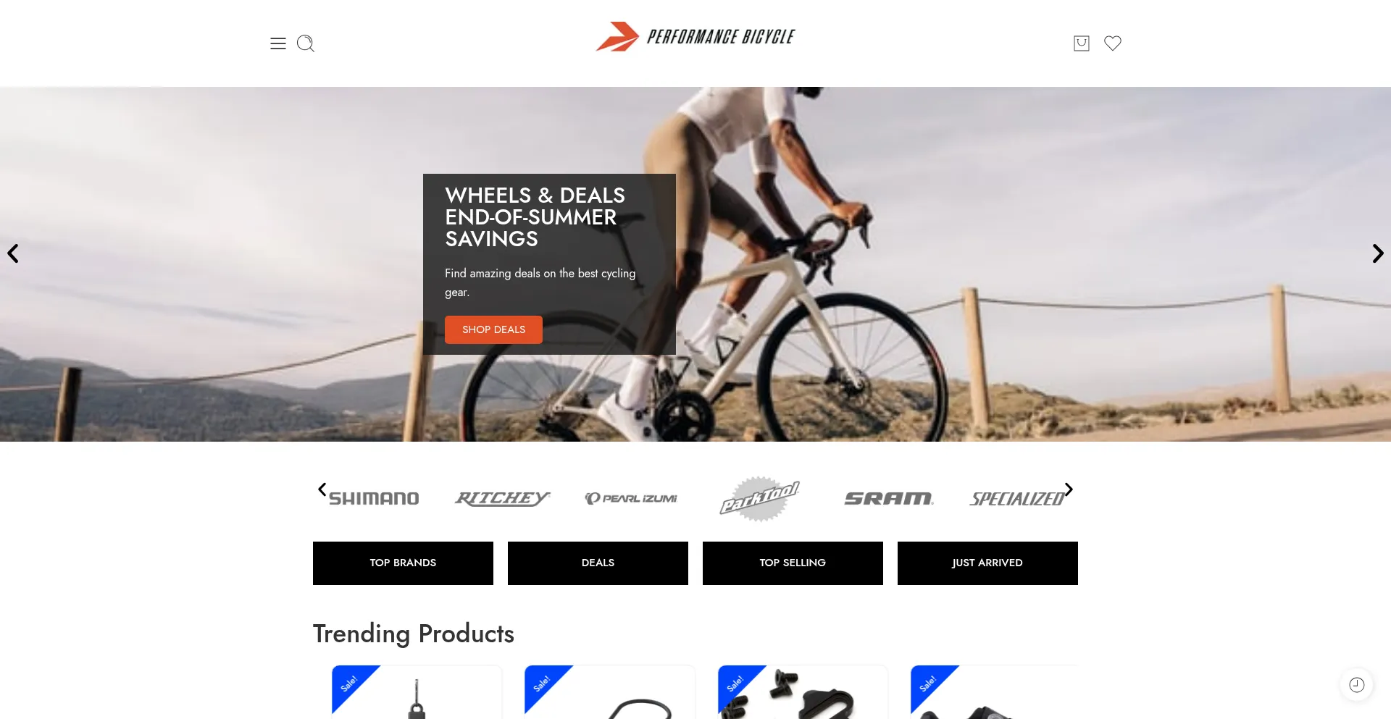The width and height of the screenshot is (1391, 719).
Task: Click the Performance Bicycle logo
Action: pos(695,36)
